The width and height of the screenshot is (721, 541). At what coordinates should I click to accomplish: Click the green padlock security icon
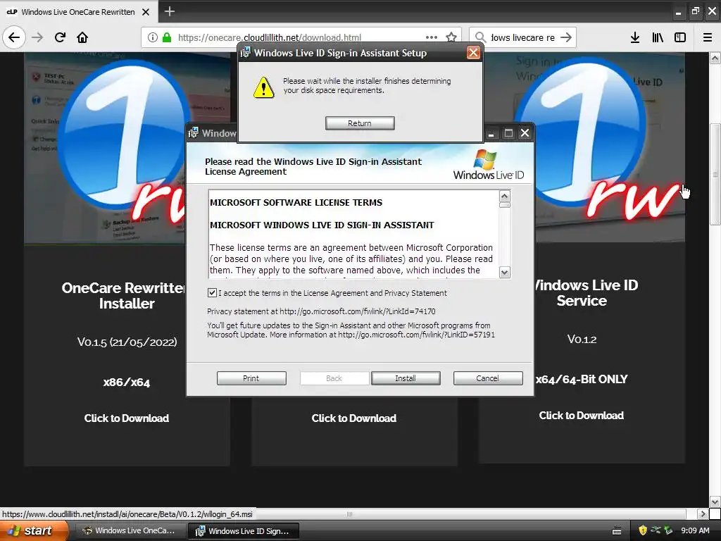[167, 37]
